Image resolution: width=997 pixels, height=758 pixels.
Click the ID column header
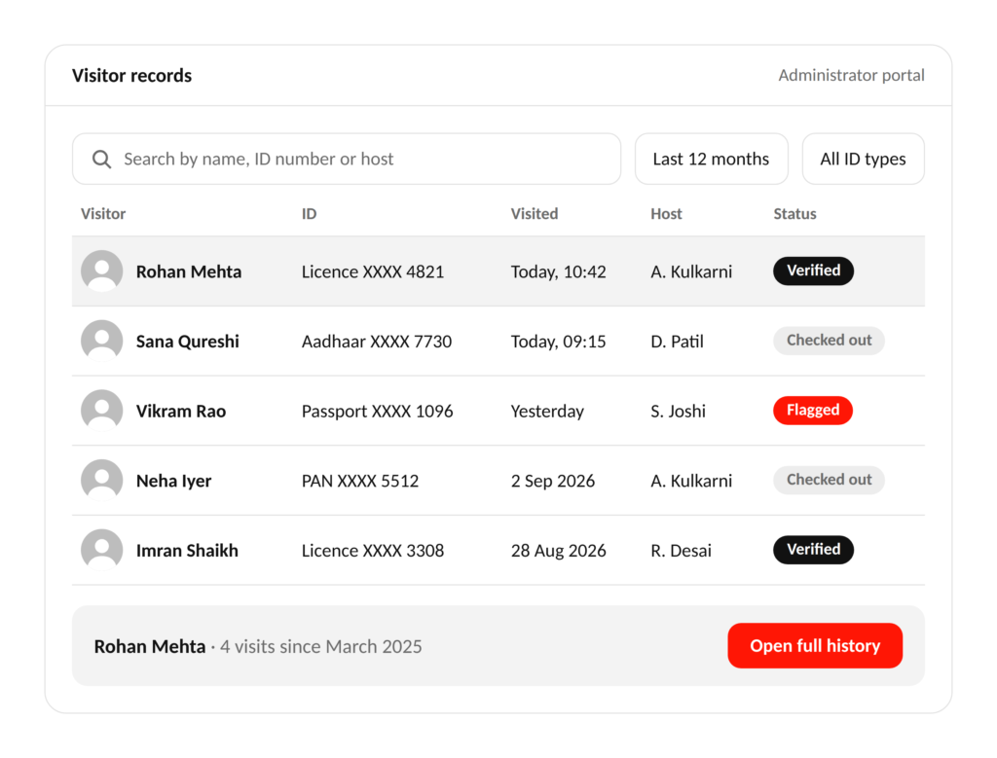309,213
